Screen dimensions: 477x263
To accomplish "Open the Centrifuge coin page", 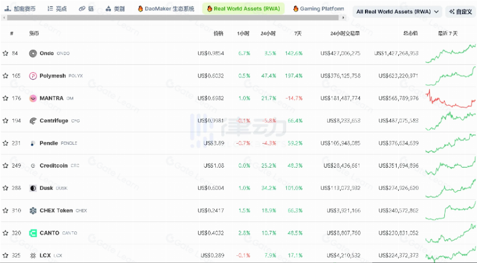I will [54, 121].
